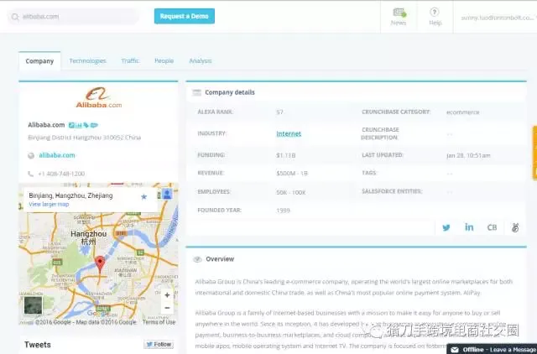Click the Overview eye icon

197,259
